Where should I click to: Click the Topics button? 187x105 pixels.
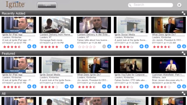pos(47,5)
